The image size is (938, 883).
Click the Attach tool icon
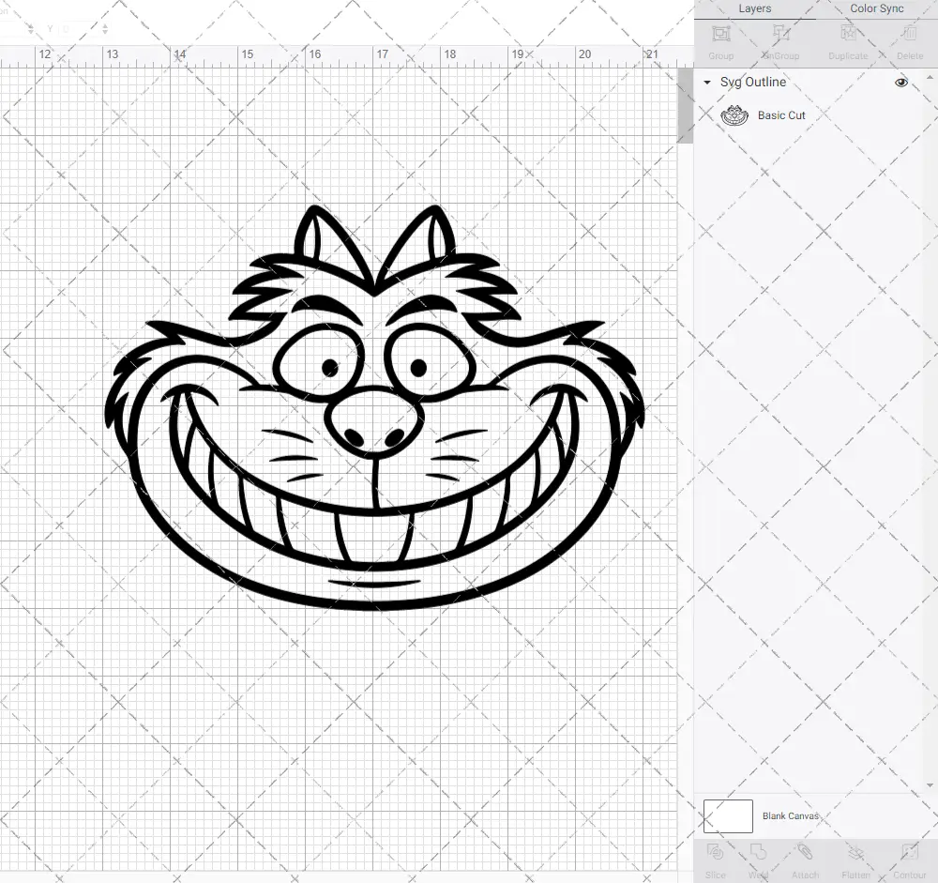[x=805, y=853]
